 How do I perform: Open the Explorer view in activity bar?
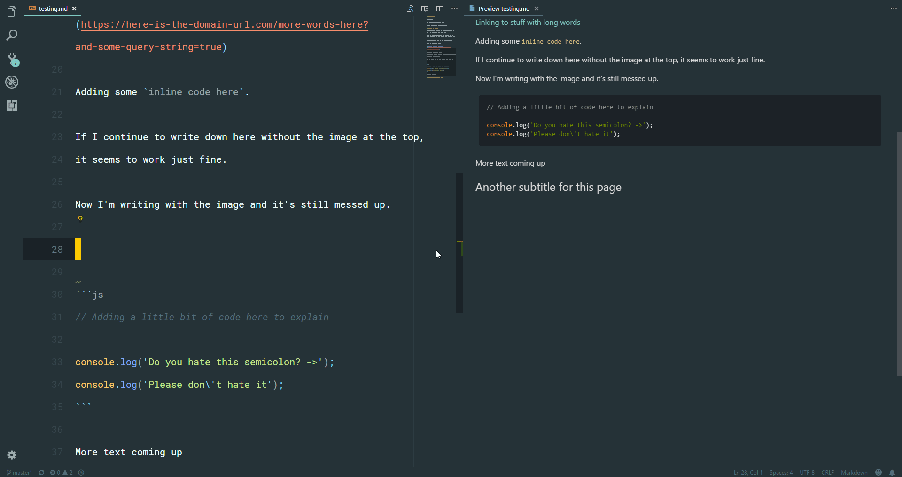(12, 11)
